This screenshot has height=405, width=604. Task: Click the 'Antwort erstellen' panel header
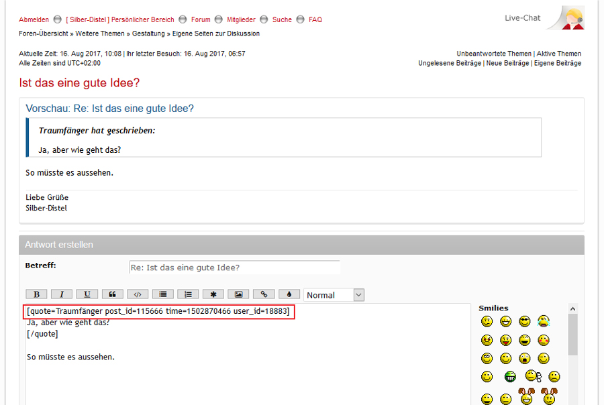301,245
